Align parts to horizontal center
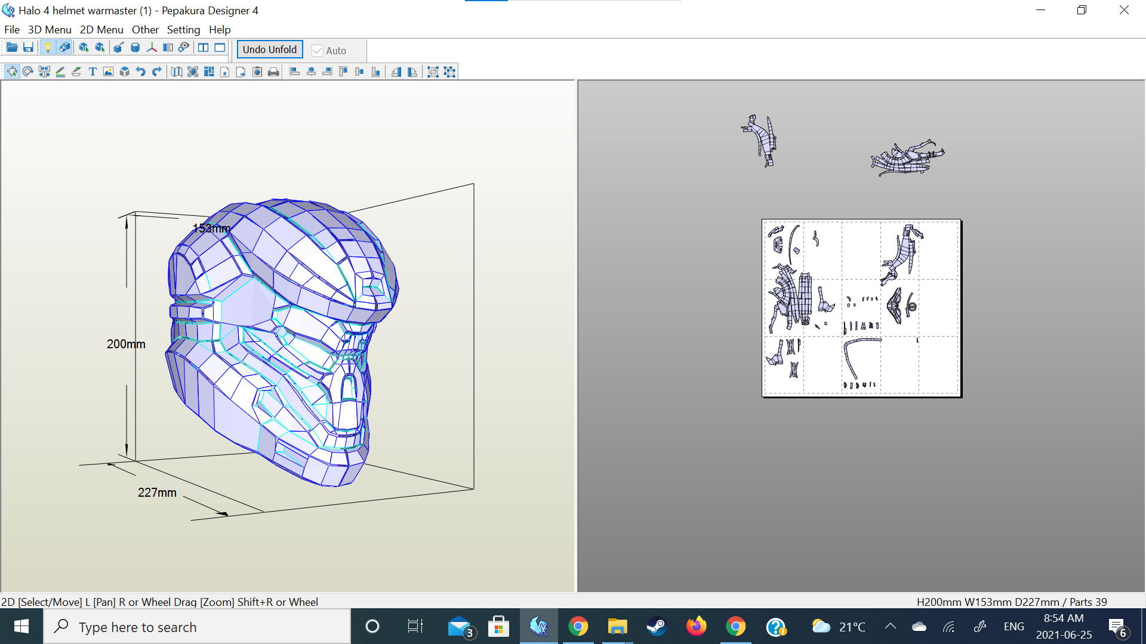The width and height of the screenshot is (1146, 644). point(311,72)
